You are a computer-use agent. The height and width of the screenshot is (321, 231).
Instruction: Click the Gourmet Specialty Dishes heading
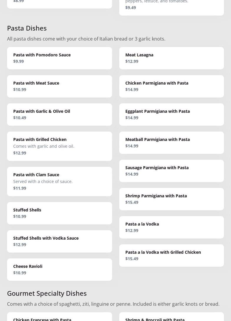tap(47, 293)
